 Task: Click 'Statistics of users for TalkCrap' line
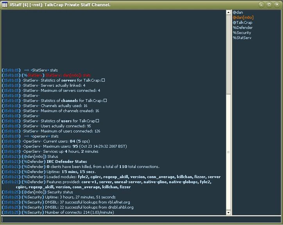click(x=50, y=121)
